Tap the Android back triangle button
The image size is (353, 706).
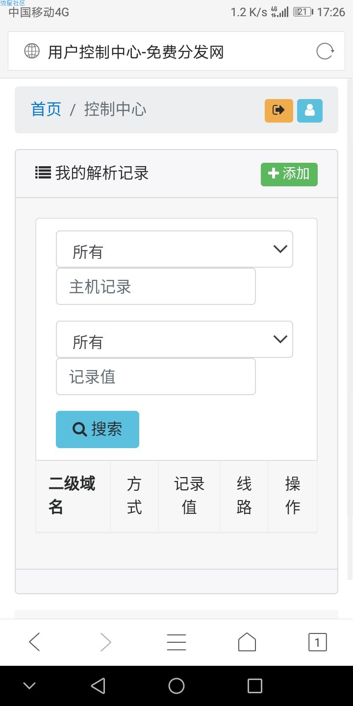click(98, 686)
